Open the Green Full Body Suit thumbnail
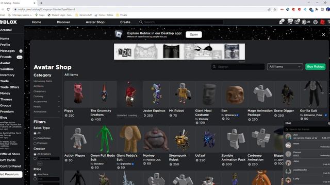This screenshot has height=185, width=330. tap(104, 139)
